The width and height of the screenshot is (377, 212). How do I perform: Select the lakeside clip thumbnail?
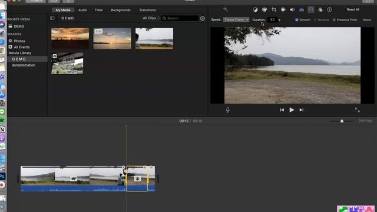click(x=154, y=38)
